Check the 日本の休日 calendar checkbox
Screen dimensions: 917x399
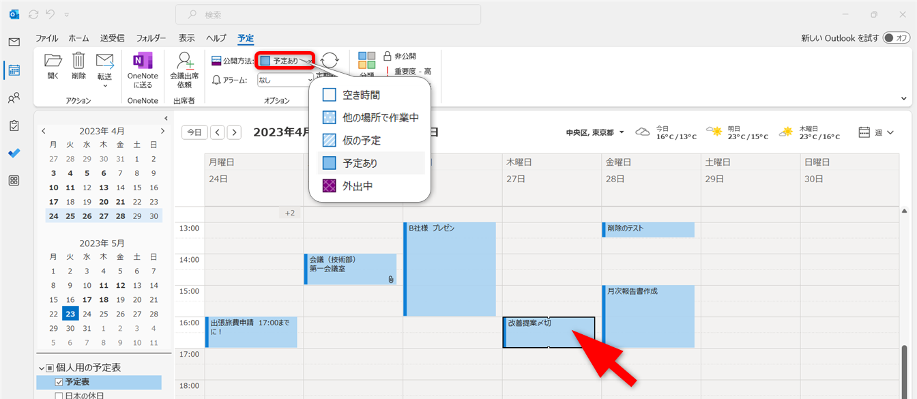pos(58,396)
